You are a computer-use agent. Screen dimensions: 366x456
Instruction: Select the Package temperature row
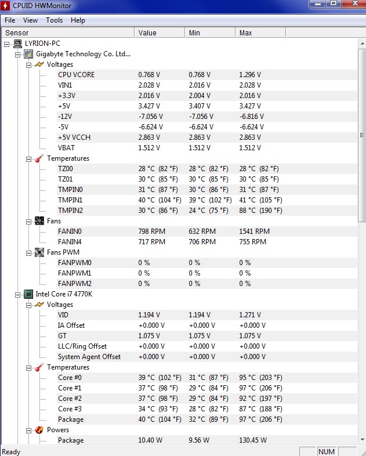(207, 419)
